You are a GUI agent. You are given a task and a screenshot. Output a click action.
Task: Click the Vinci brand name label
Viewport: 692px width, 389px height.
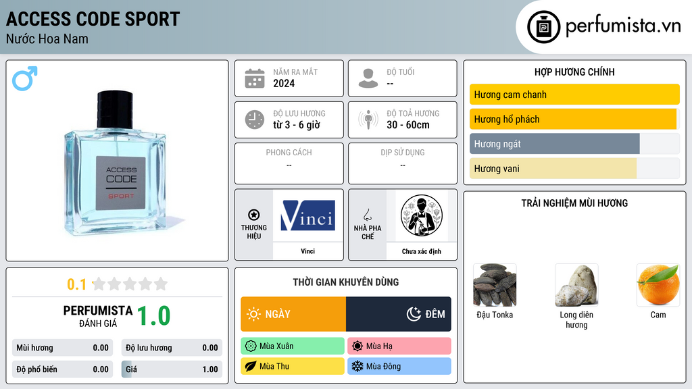307,251
